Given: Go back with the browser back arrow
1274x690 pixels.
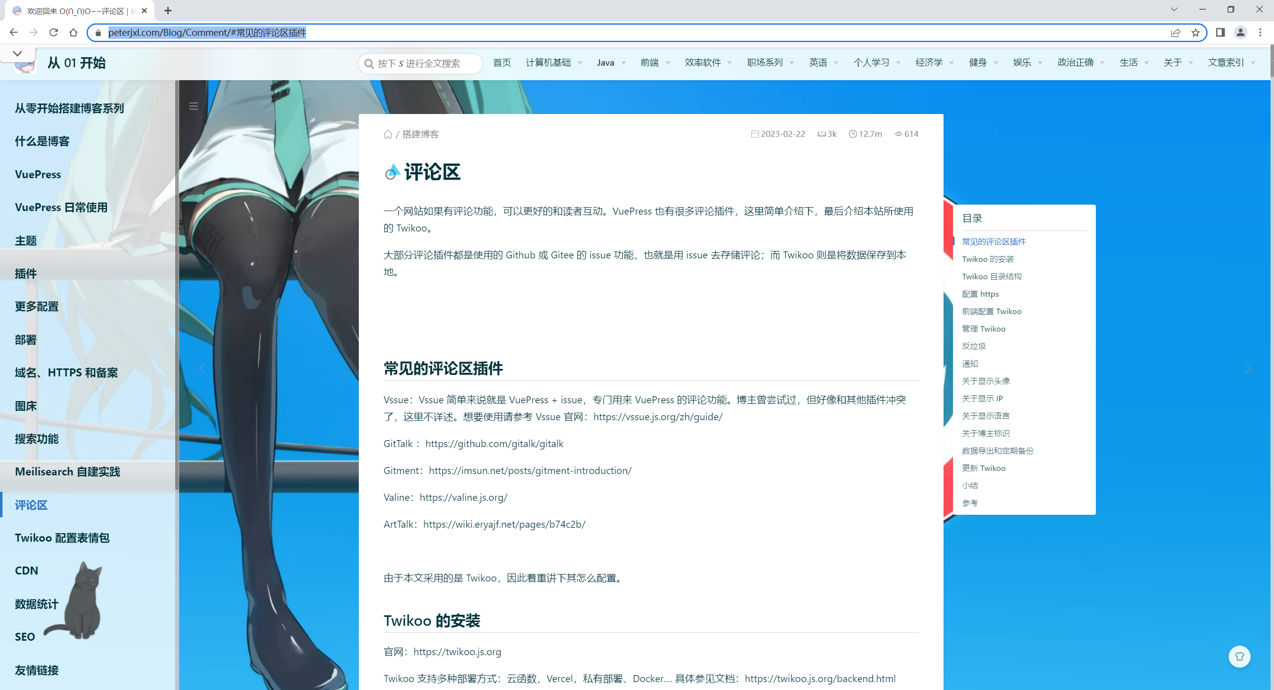Looking at the screenshot, I should [13, 32].
